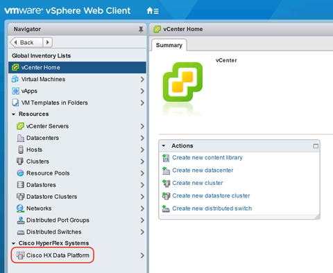Viewport: 333px width, 273px height.
Task: Open Create new distributed switch link
Action: coord(212,209)
